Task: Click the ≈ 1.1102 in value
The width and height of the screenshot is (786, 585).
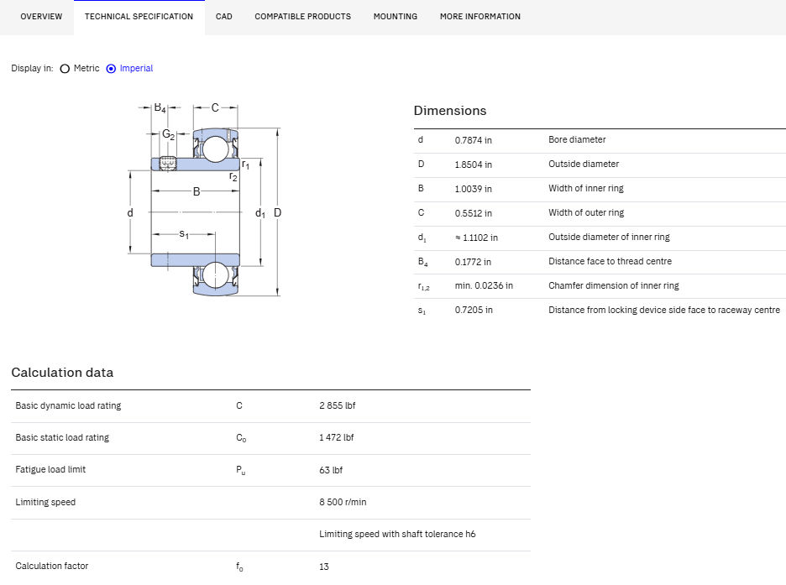Action: (x=476, y=238)
